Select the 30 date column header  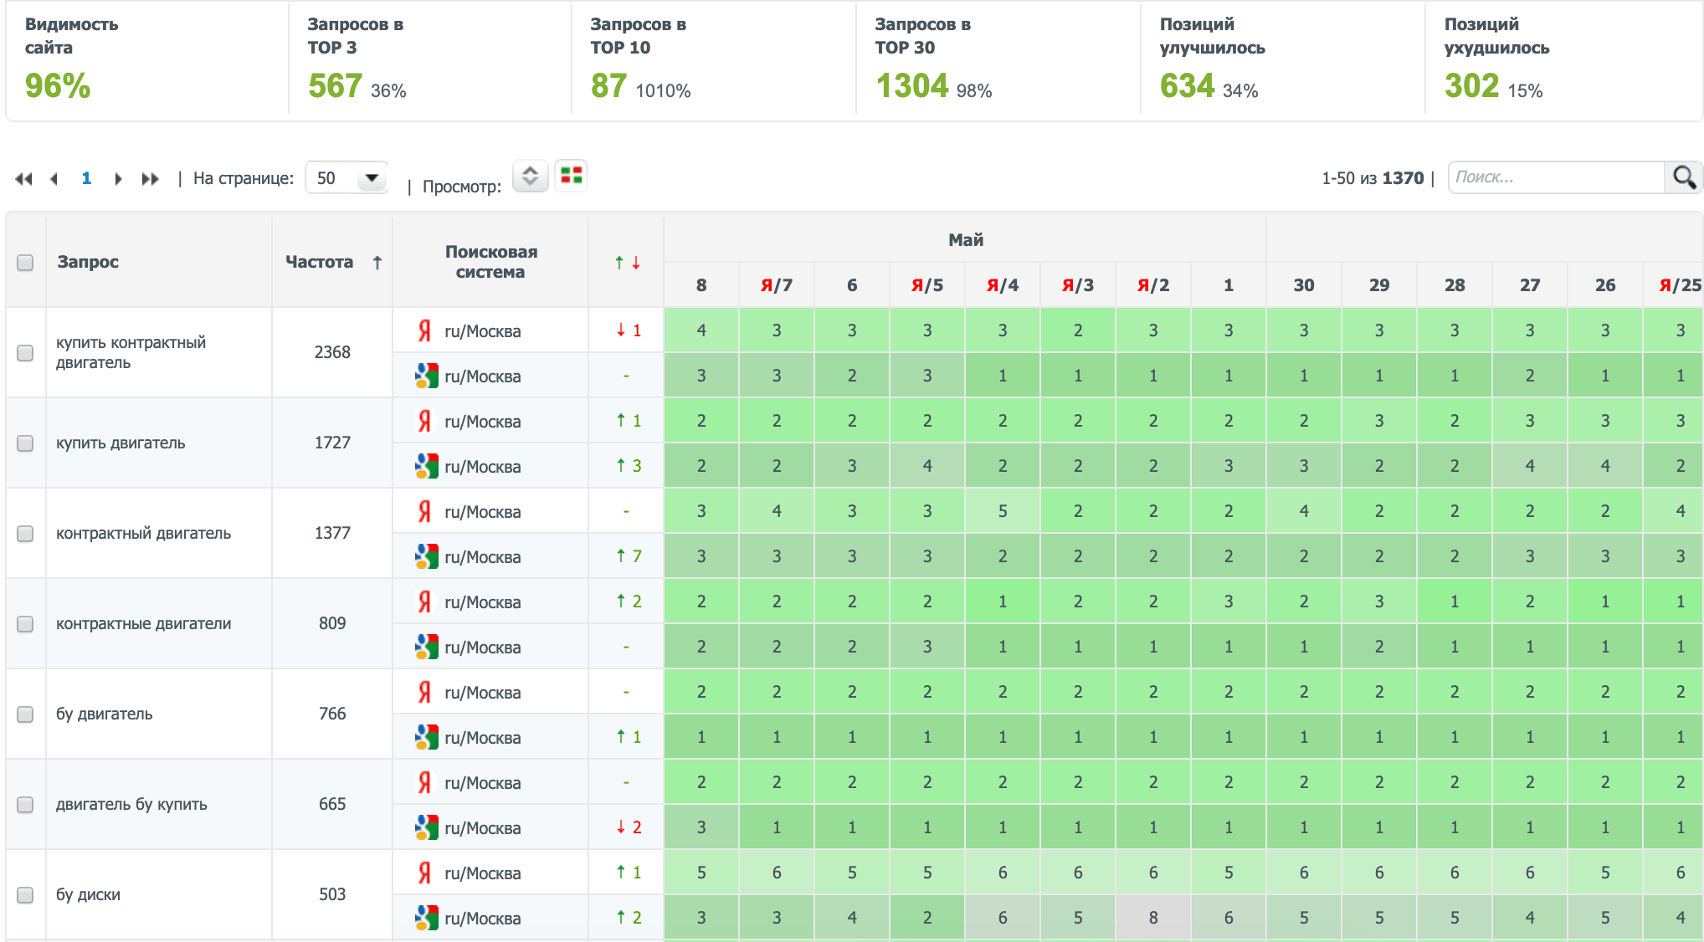pos(1303,285)
